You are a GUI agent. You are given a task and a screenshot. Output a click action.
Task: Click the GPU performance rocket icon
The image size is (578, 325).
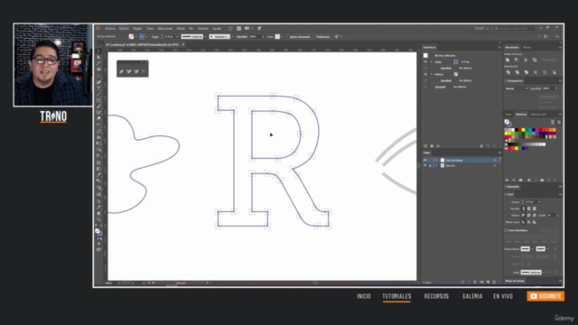(259, 28)
